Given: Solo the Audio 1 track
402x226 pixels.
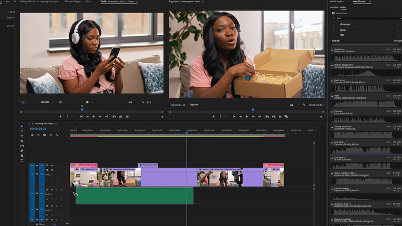Looking at the screenshot, I should [x=57, y=190].
